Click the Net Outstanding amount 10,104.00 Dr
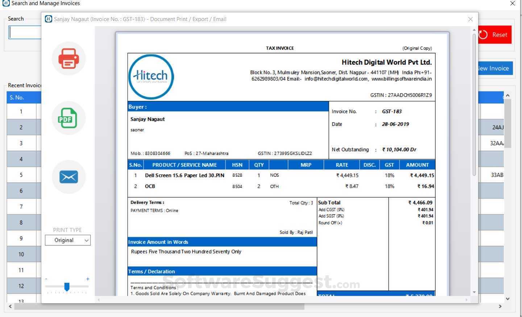The height and width of the screenshot is (317, 522). pyautogui.click(x=399, y=149)
